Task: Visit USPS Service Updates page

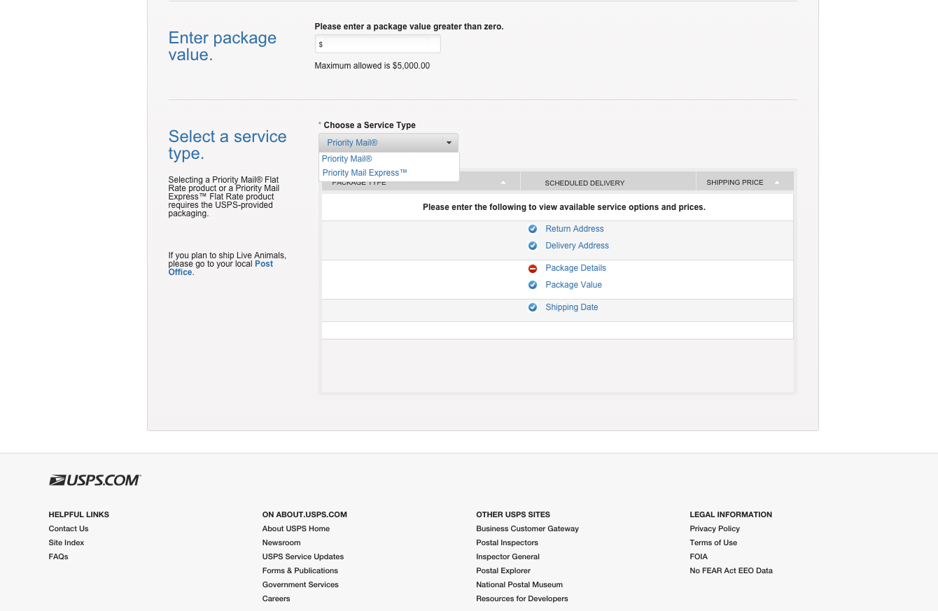Action: tap(303, 556)
